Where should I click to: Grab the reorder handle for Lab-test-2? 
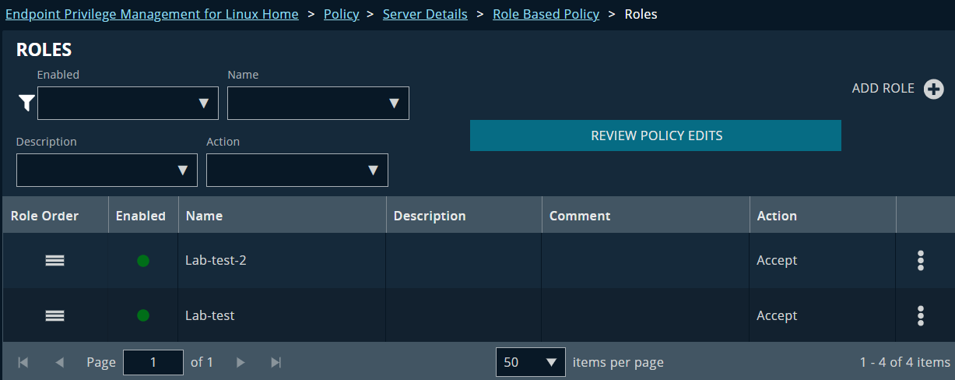point(54,261)
